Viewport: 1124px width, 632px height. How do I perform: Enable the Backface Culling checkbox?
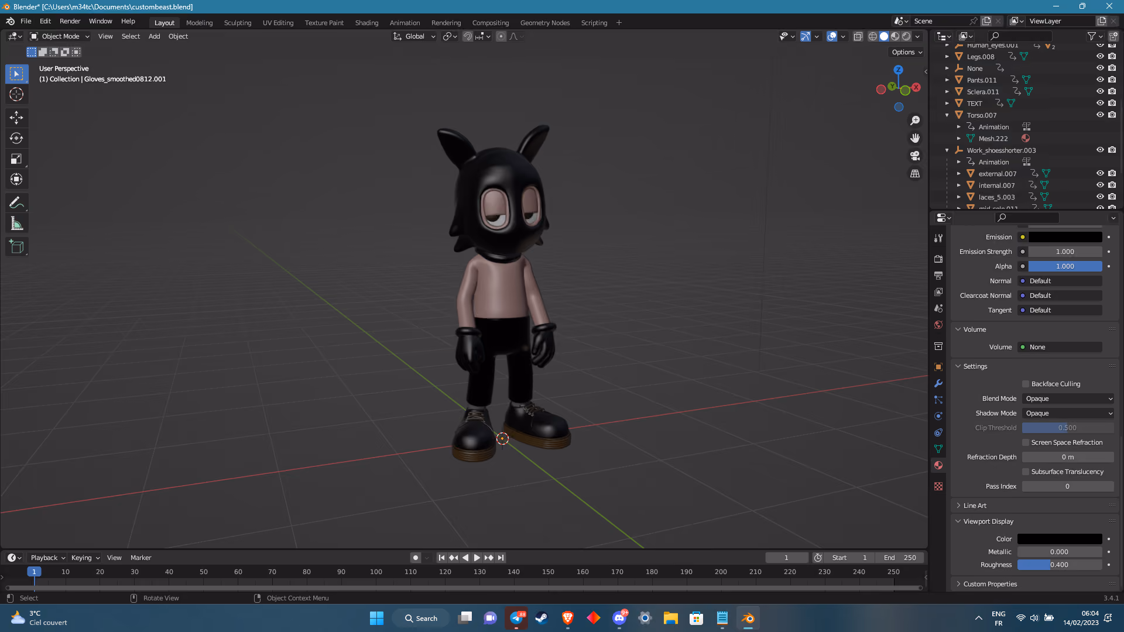coord(1026,384)
